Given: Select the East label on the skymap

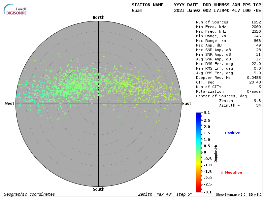Looking at the screenshot, I should 186,104.
